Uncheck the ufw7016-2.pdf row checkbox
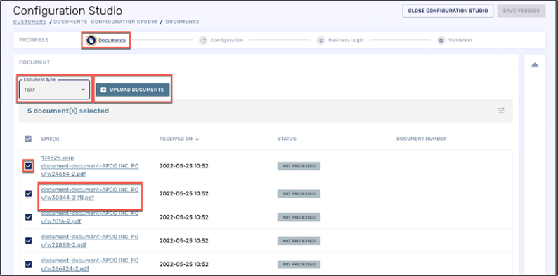 (x=29, y=217)
